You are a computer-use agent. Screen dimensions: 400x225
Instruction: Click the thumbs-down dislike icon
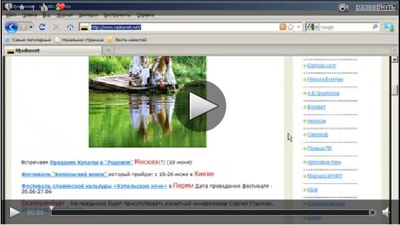click(x=9, y=7)
